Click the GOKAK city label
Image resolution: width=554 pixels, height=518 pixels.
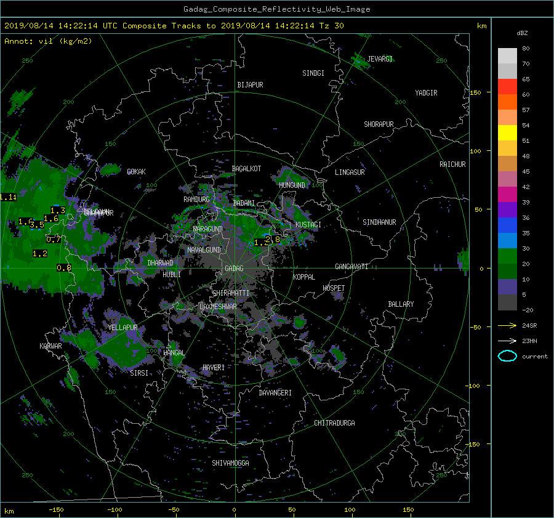137,172
